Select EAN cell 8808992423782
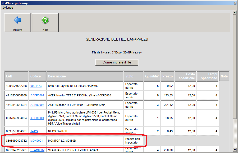The width and height of the screenshot is (238, 153). 16,141
